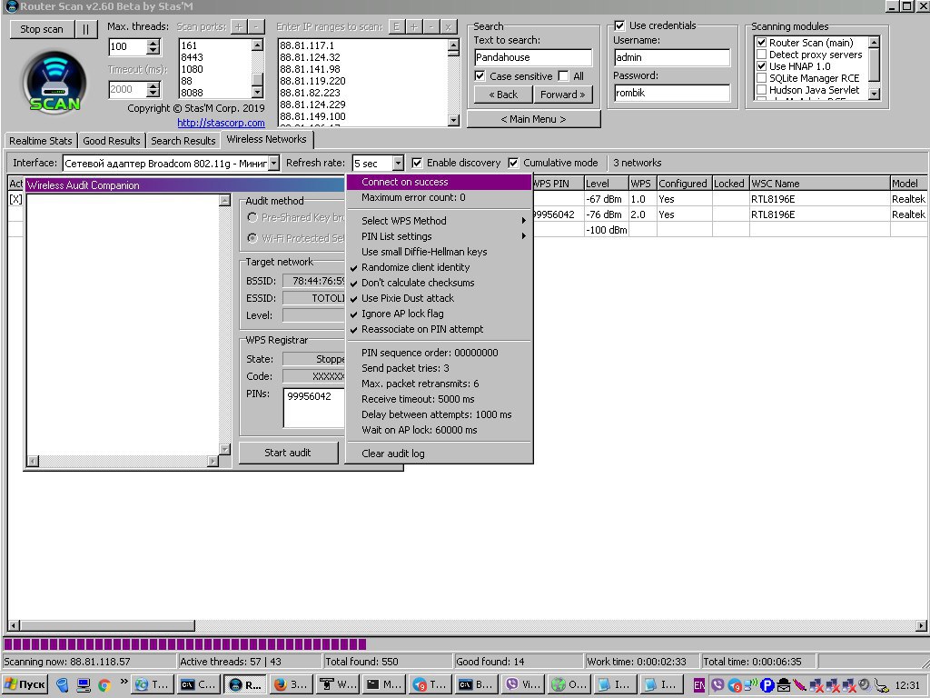This screenshot has width=930, height=698.
Task: Open the quick launch messenger icon beside Пуск
Action: tap(63, 684)
